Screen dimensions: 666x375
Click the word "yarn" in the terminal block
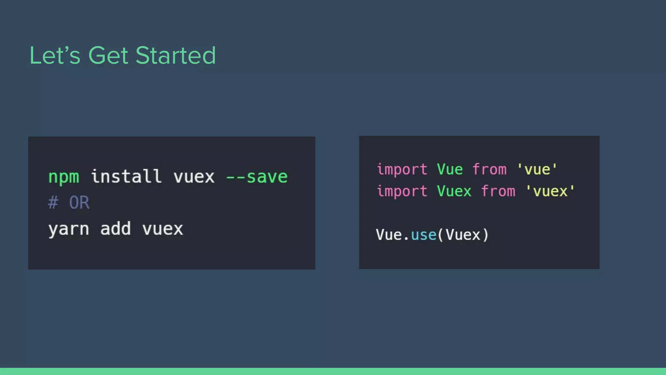tap(69, 229)
